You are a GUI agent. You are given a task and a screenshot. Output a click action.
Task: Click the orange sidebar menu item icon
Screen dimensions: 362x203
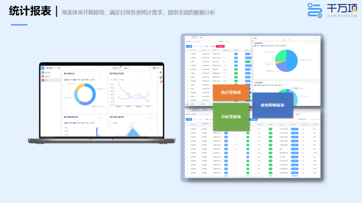pyautogui.click(x=43, y=76)
